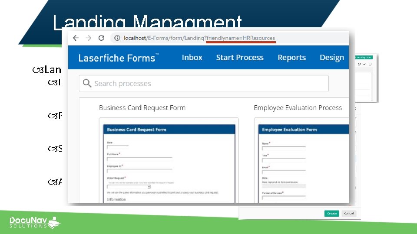Image resolution: width=417 pixels, height=234 pixels.
Task: Open the Business Card Request Form process title
Action: [x=142, y=108]
